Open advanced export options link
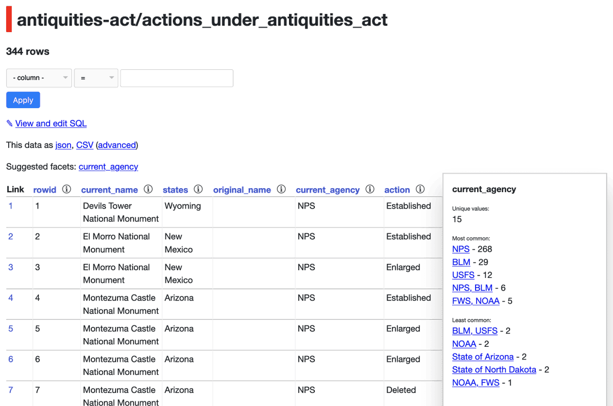This screenshot has width=613, height=406. (117, 145)
